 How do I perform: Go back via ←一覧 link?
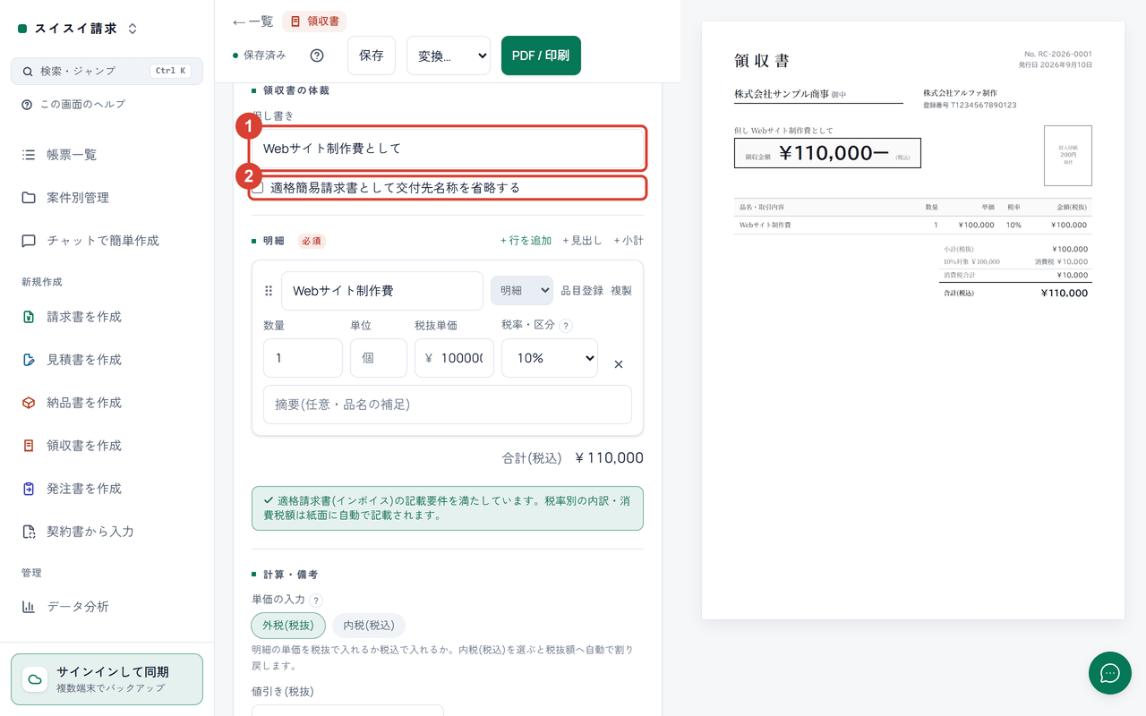253,21
